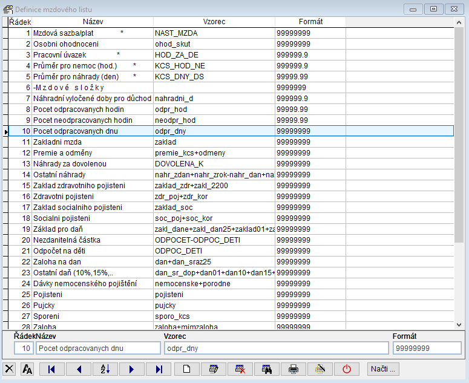Screen dimensions: 469x383
Task: Select row 'Náhrady za dovolenou'
Action: (x=231, y=164)
